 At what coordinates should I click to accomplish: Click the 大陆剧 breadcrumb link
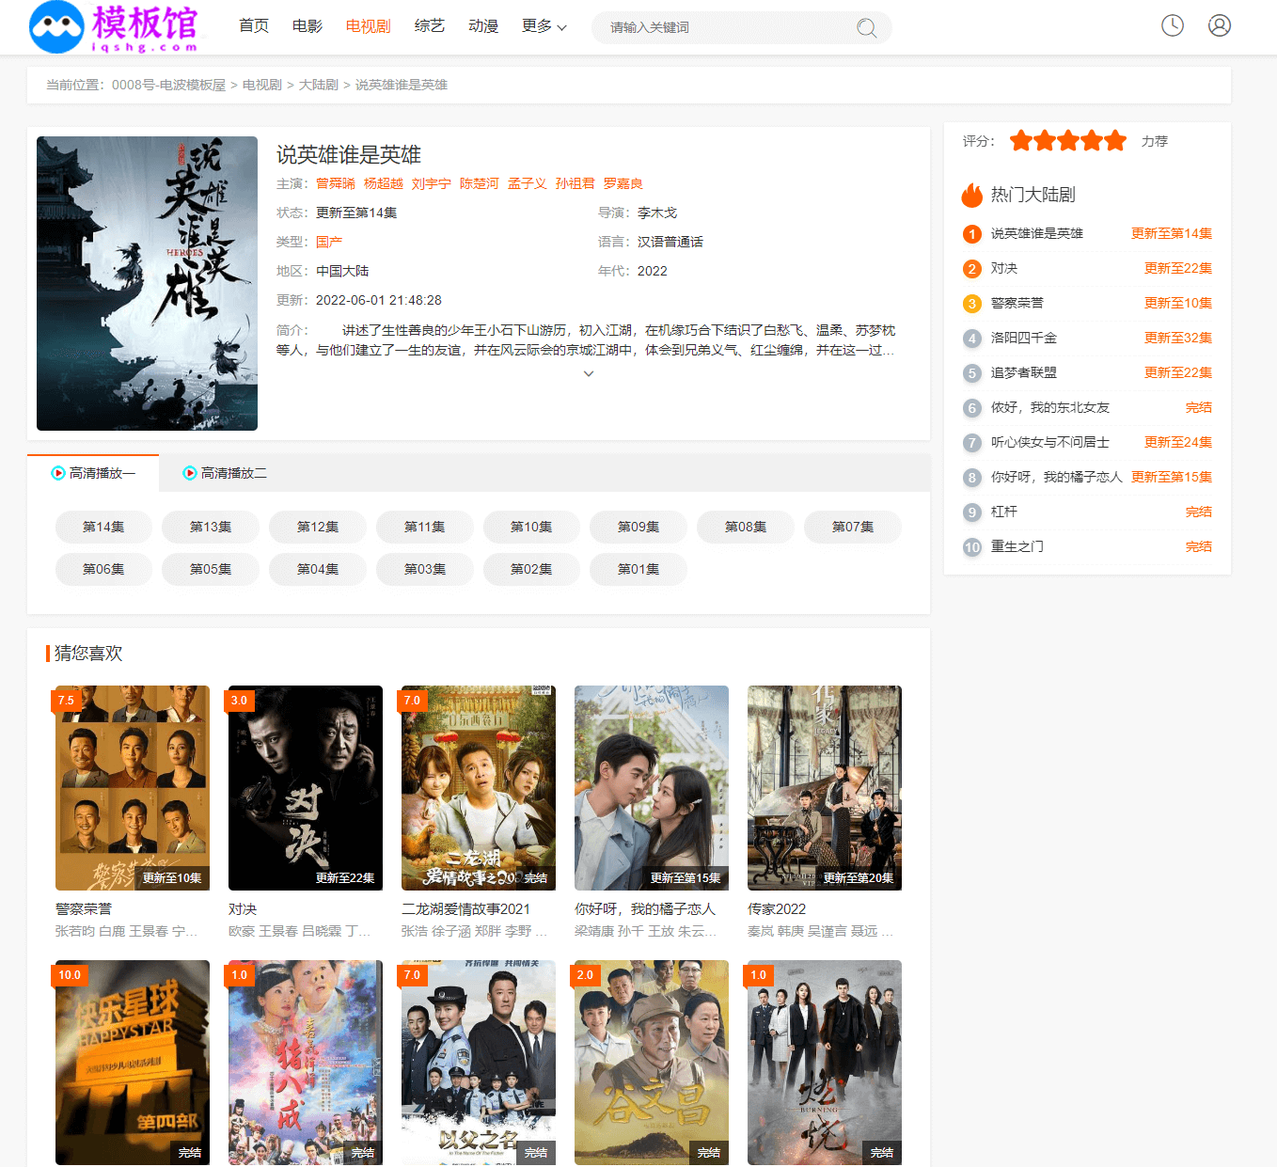coord(318,85)
